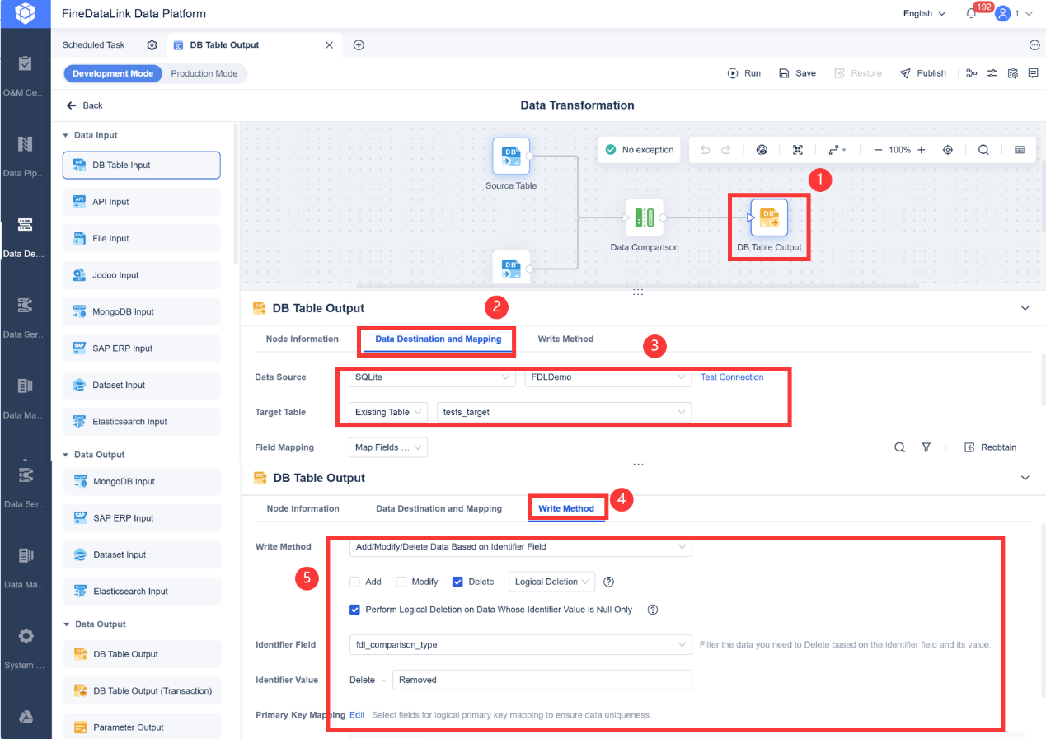This screenshot has width=1046, height=739.
Task: Click the notification bell icon
Action: (971, 13)
